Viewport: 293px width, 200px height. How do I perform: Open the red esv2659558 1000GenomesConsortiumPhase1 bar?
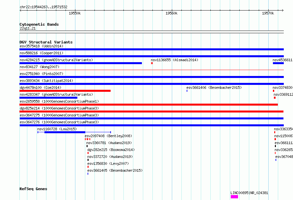click(148, 105)
